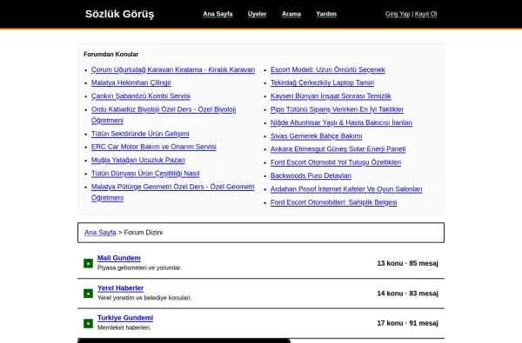Open Ford Escort Otomobil Yol Tutuşu topic
This screenshot has width=522, height=343.
336,162
